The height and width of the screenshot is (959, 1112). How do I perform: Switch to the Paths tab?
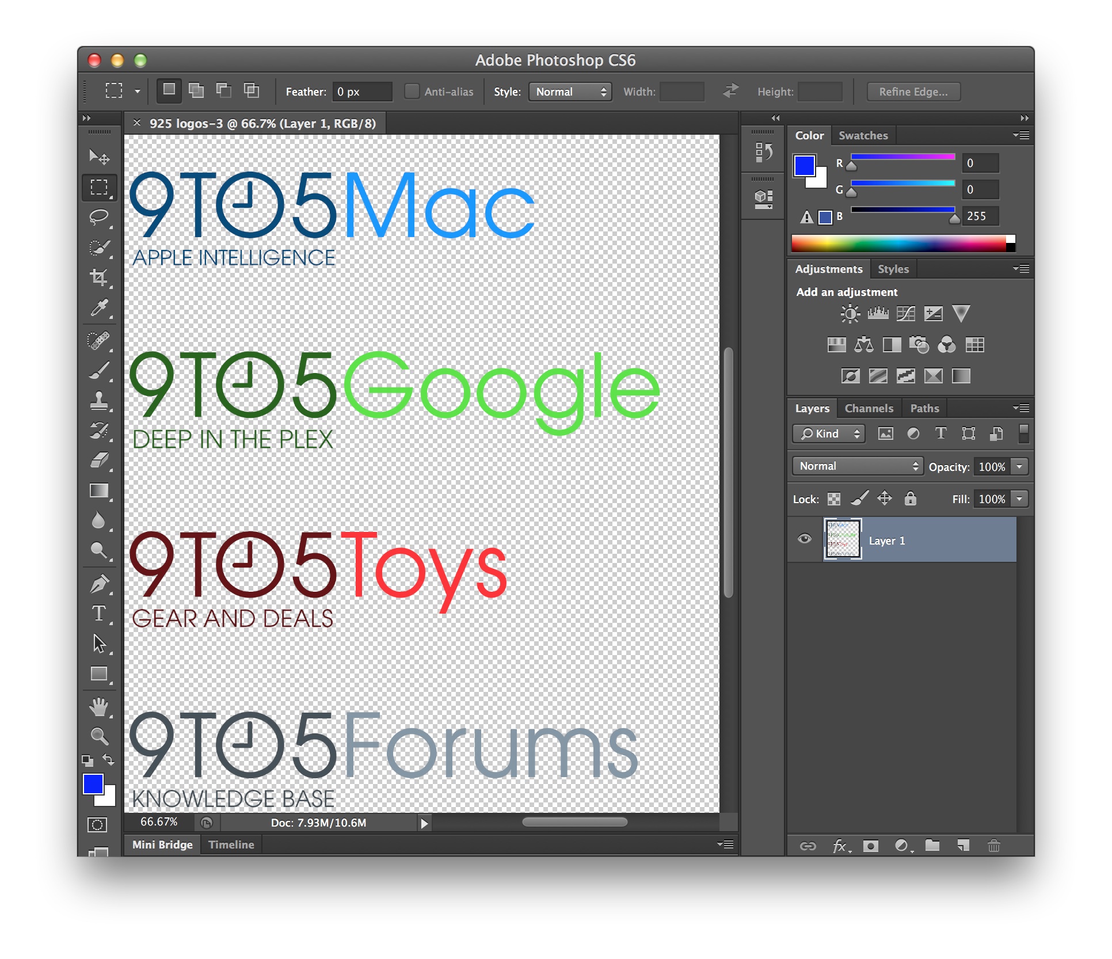point(925,409)
